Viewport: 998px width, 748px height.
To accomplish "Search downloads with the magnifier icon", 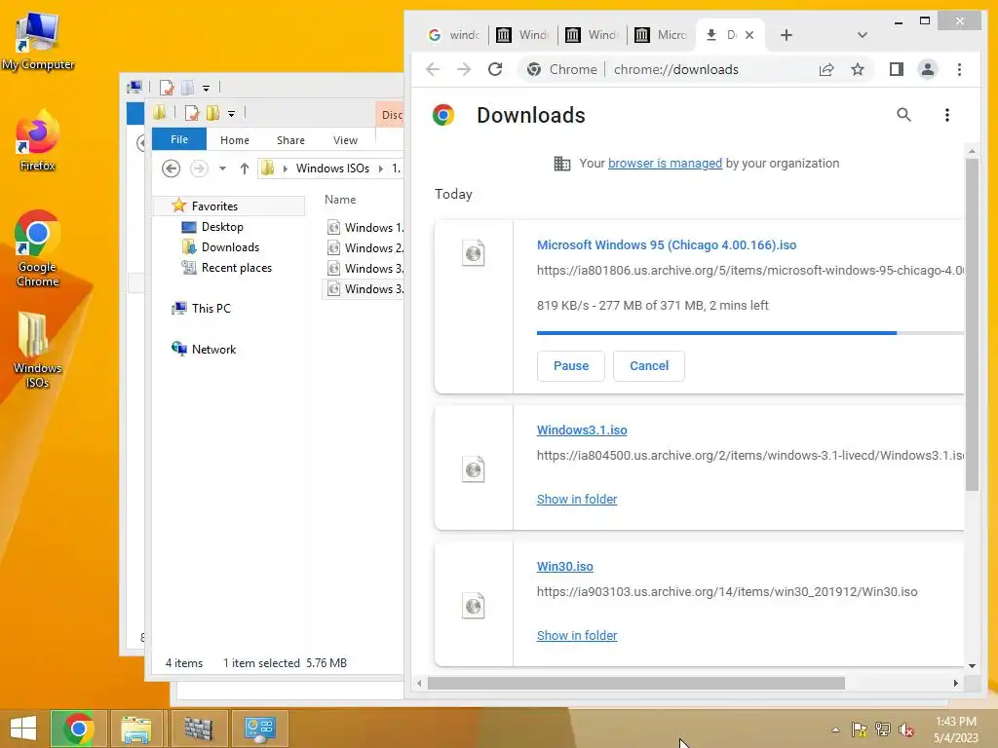I will coord(903,115).
